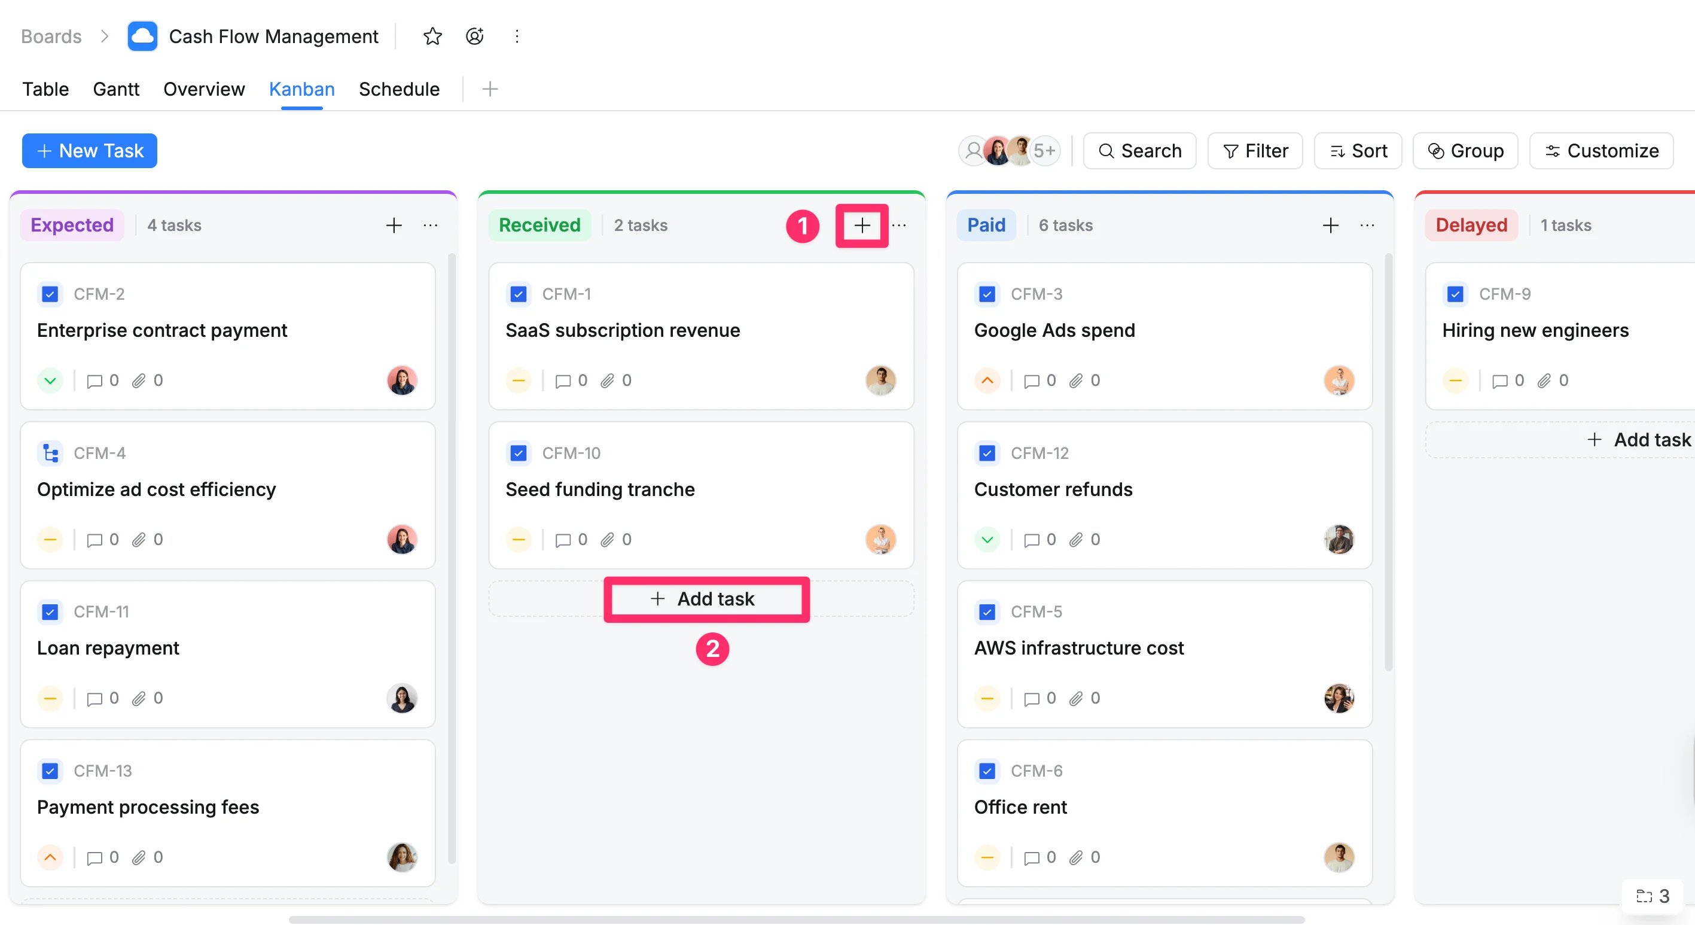Click attachment icon on Seed funding tranche card
Image resolution: width=1695 pixels, height=925 pixels.
point(607,540)
